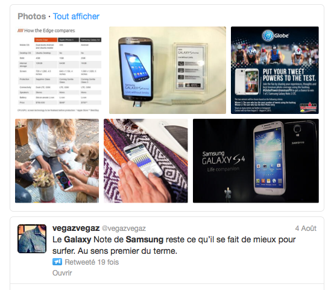Expand tweet with 'Ouvrir'
The height and width of the screenshot is (290, 331).
click(x=62, y=273)
